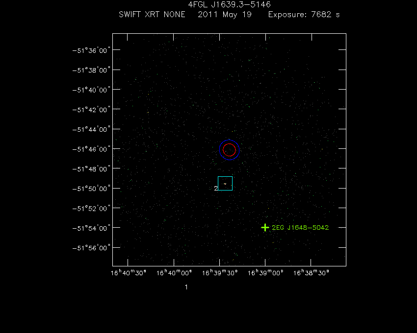This screenshot has width=417, height=333.
Task: Click the source number 2 label
Action: pos(216,188)
